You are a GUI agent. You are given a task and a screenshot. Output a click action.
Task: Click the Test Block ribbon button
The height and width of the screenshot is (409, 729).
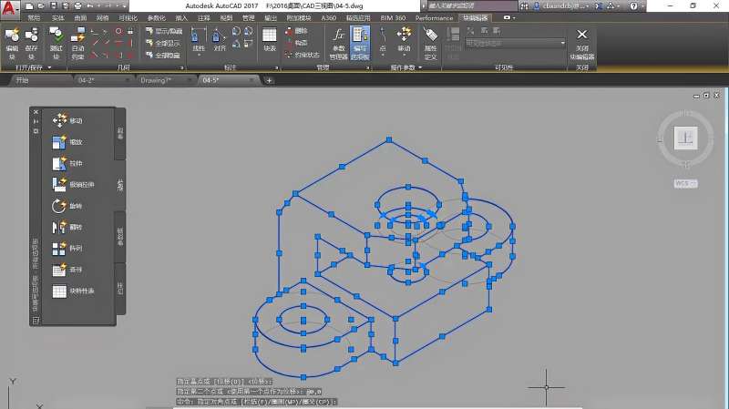(x=56, y=43)
